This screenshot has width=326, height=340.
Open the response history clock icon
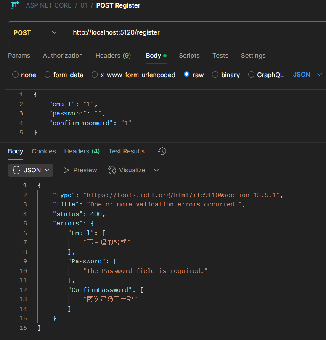point(162,151)
